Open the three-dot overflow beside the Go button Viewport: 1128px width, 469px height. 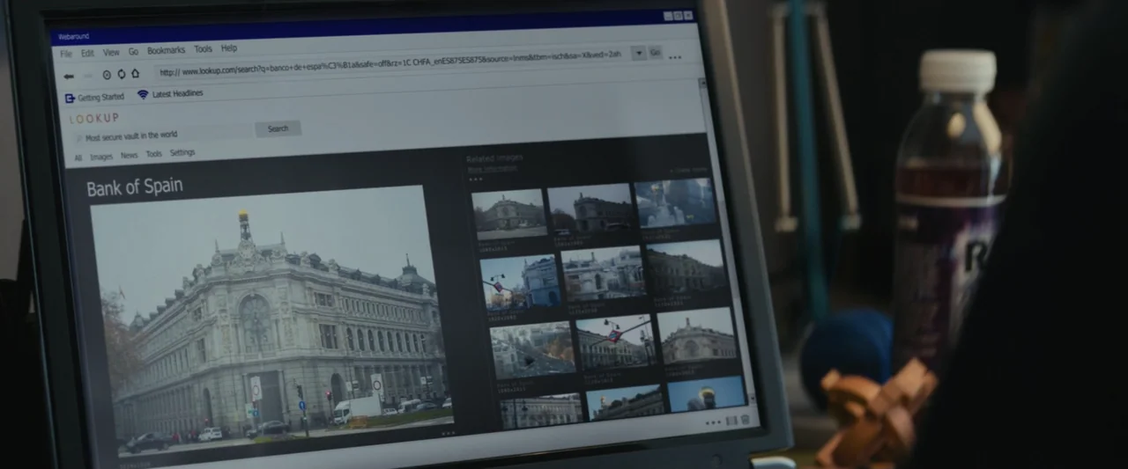[x=675, y=57]
